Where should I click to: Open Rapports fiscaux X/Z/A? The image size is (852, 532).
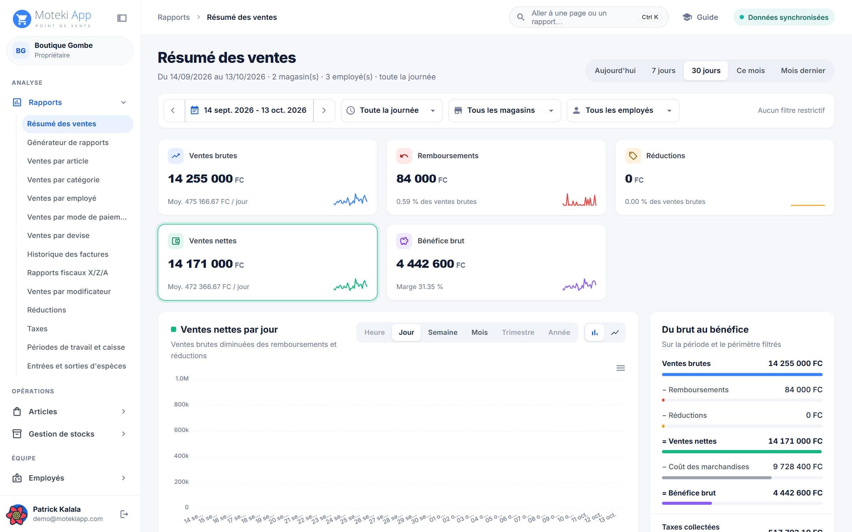click(67, 273)
